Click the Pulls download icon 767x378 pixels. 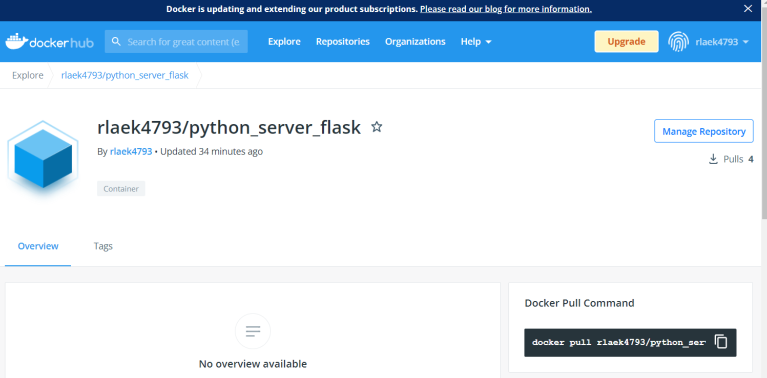click(x=713, y=159)
